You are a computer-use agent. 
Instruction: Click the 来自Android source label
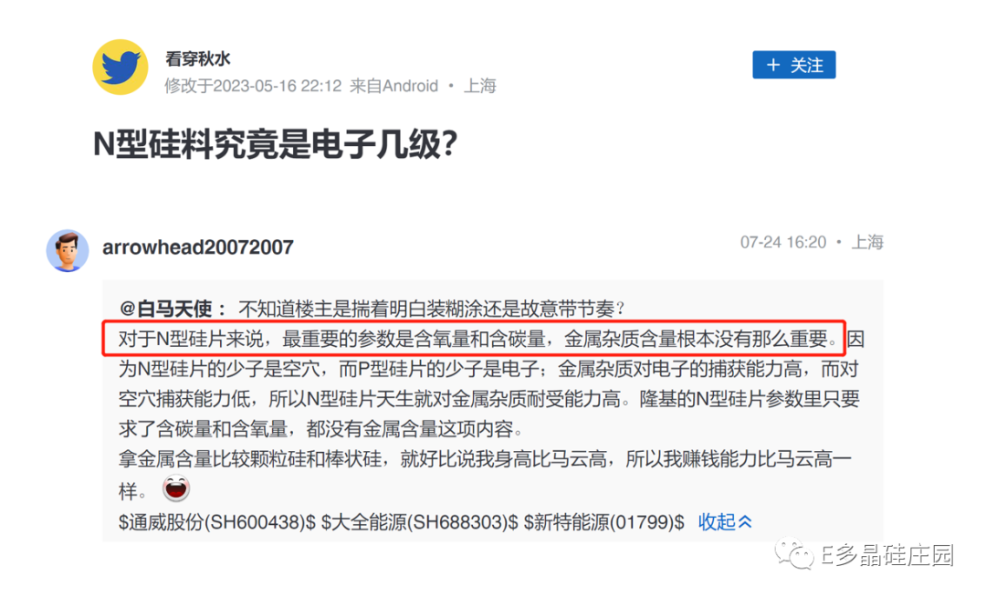[x=393, y=86]
